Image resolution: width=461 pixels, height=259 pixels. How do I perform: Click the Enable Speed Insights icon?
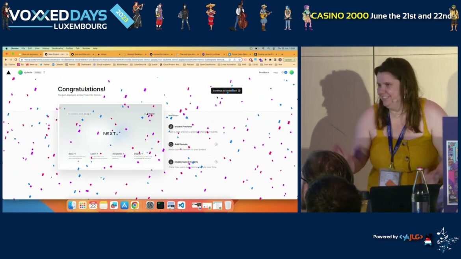(171, 162)
